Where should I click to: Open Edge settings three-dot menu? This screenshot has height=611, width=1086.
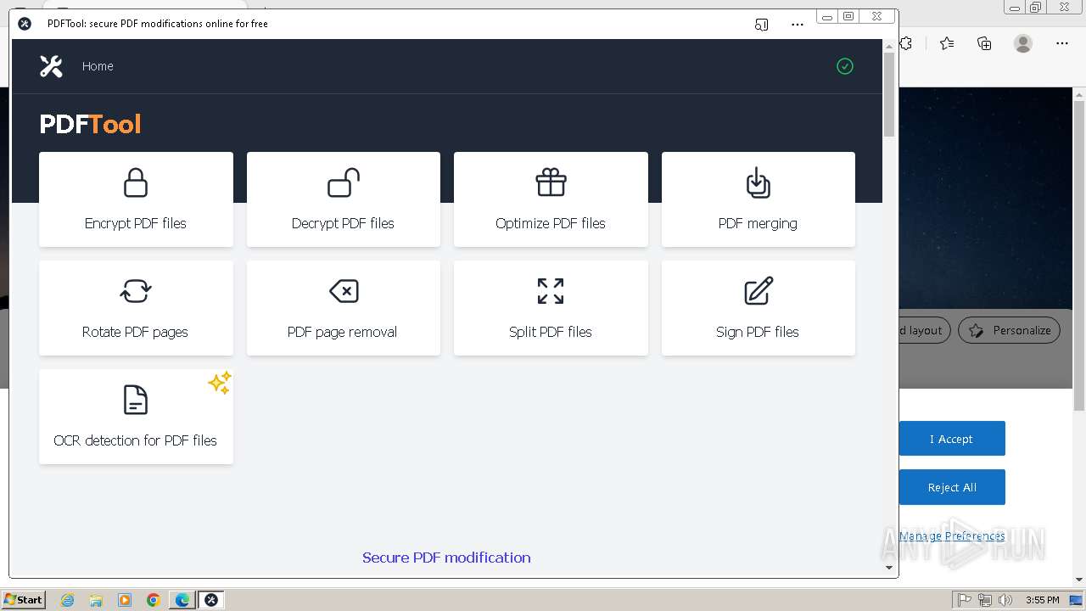(1062, 43)
